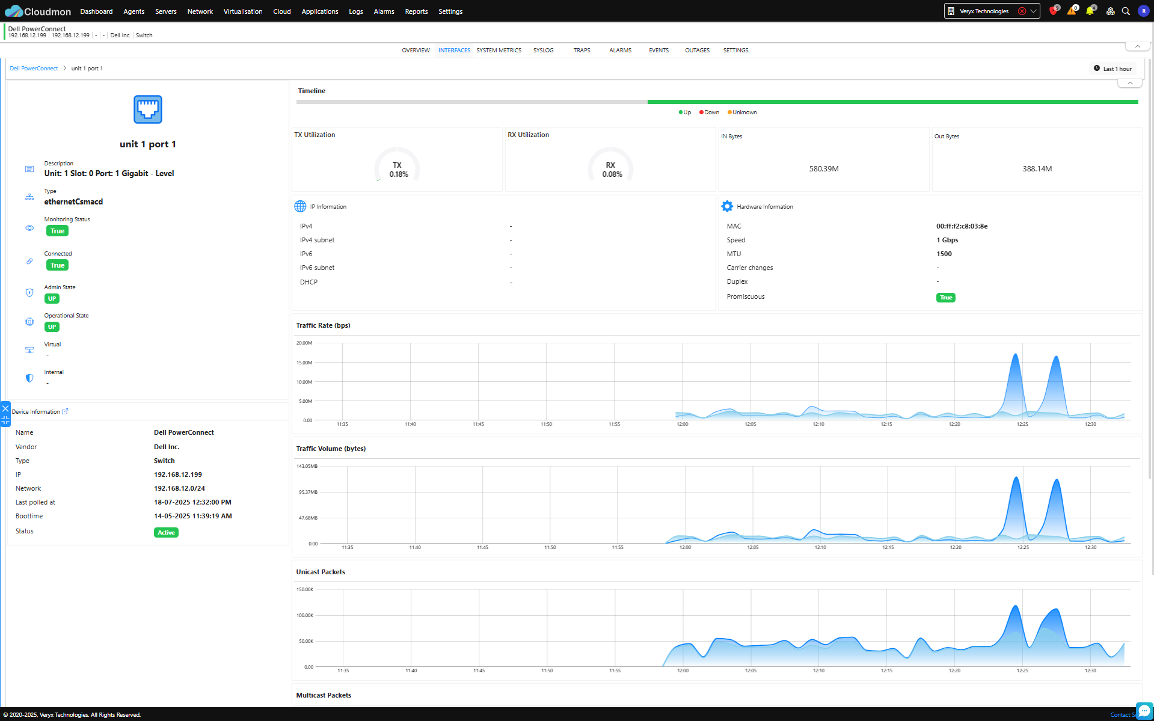This screenshot has width=1154, height=721.
Task: Click the shield icon next to Admin State
Action: coord(29,293)
